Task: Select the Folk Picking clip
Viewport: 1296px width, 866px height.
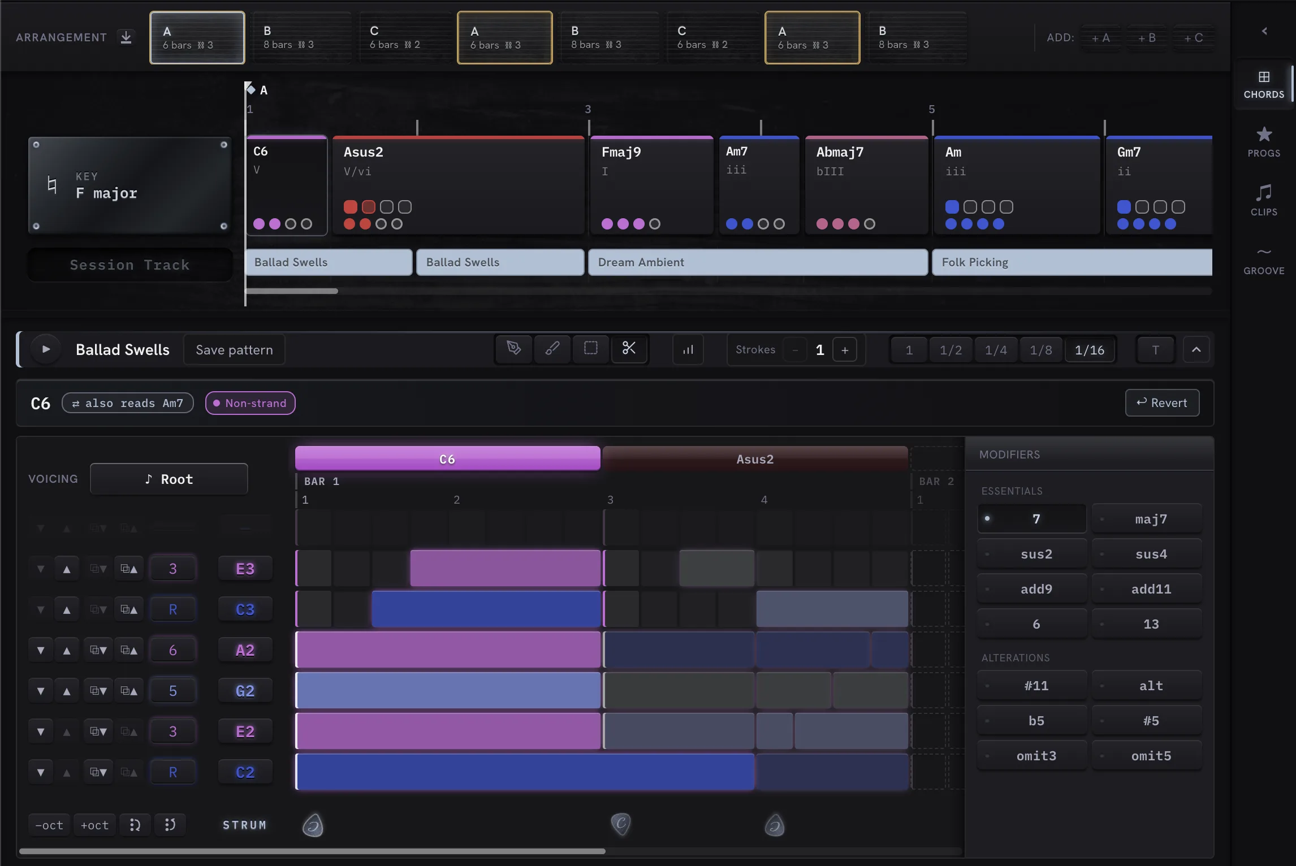Action: click(1072, 262)
